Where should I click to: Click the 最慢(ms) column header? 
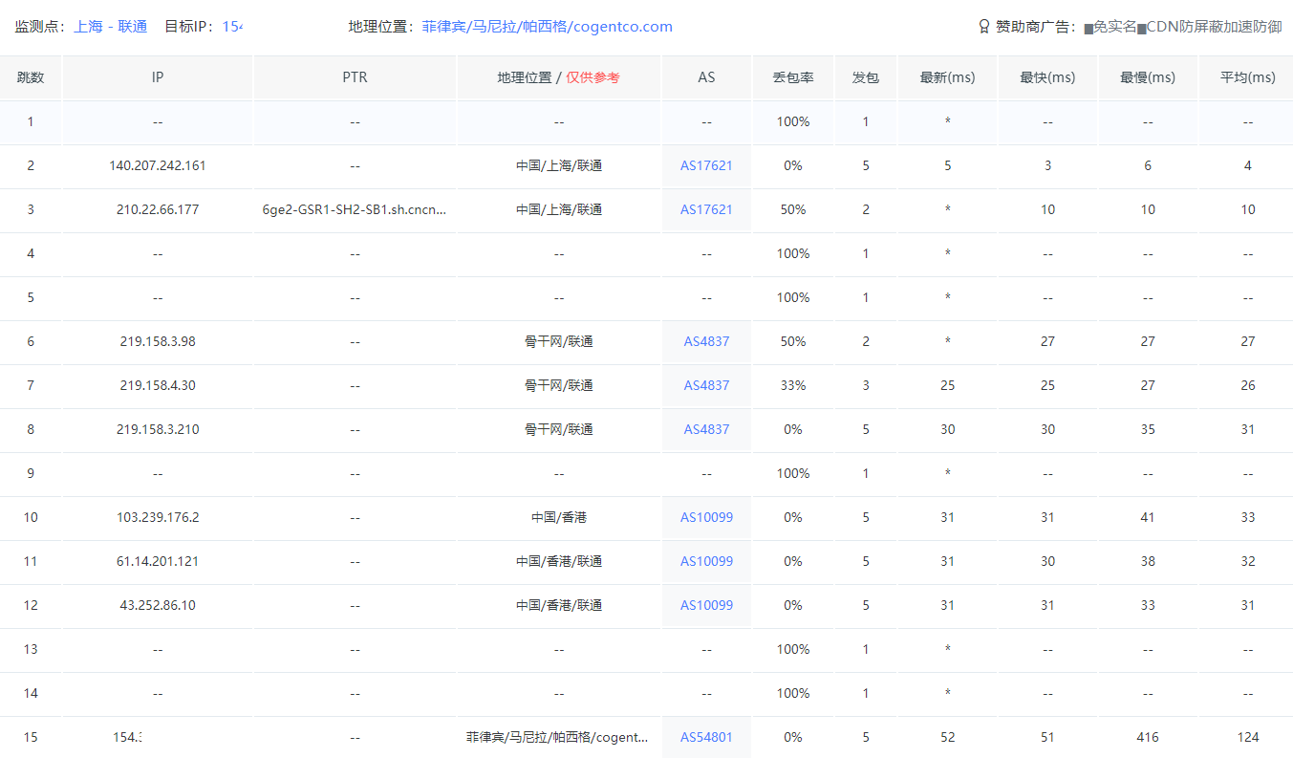1148,77
